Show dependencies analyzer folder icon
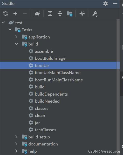Image resolution: width=123 pixels, height=155 pixels. click(x=70, y=14)
